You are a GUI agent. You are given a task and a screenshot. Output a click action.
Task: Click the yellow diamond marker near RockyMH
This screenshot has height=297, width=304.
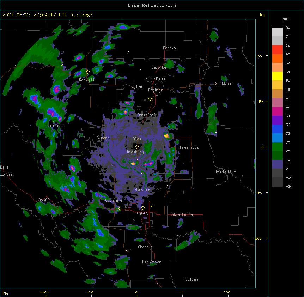click(88, 72)
